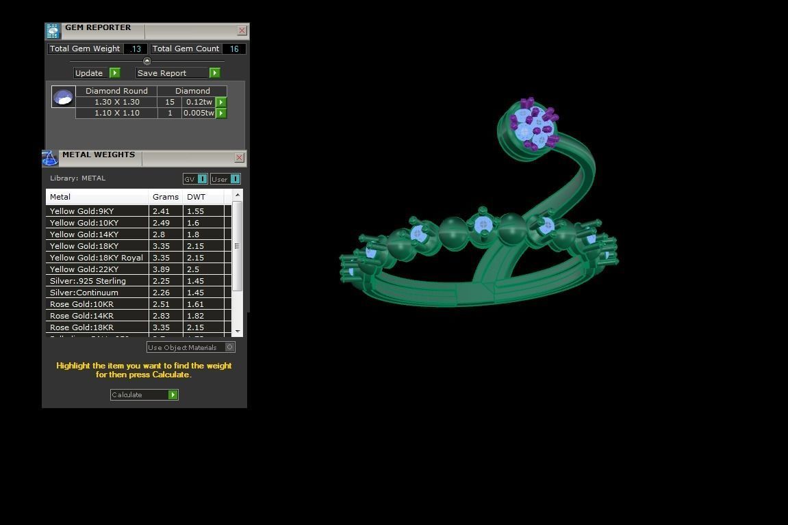Click green arrow on 0.005tw row

pyautogui.click(x=221, y=113)
